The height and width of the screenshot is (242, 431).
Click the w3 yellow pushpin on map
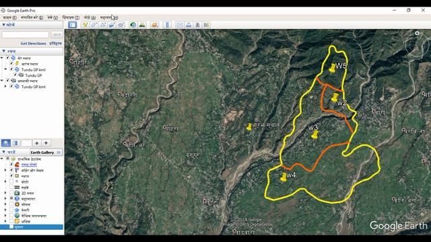[x=314, y=134]
